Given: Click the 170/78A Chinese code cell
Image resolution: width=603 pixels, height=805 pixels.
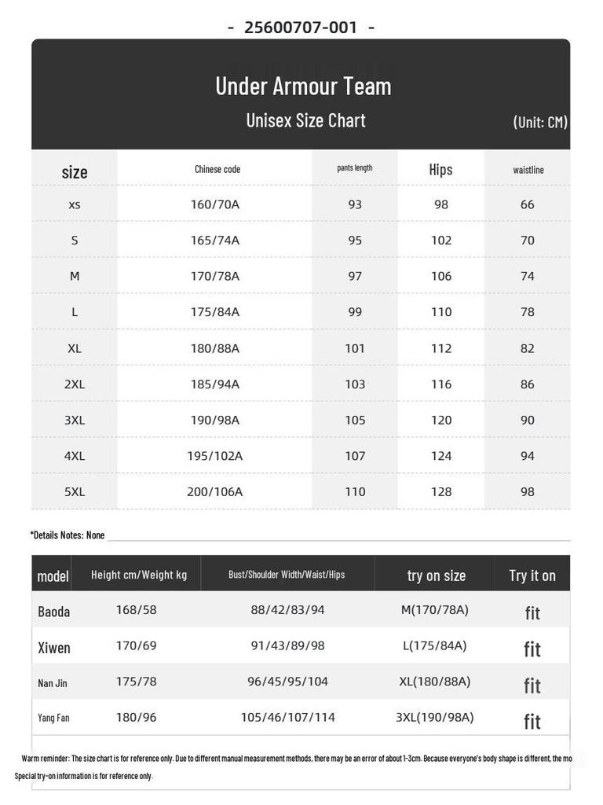Looking at the screenshot, I should 215,276.
